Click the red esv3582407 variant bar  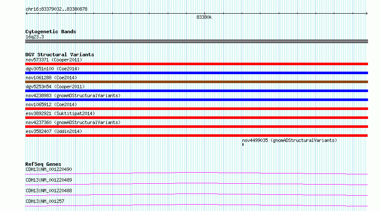tap(196, 136)
